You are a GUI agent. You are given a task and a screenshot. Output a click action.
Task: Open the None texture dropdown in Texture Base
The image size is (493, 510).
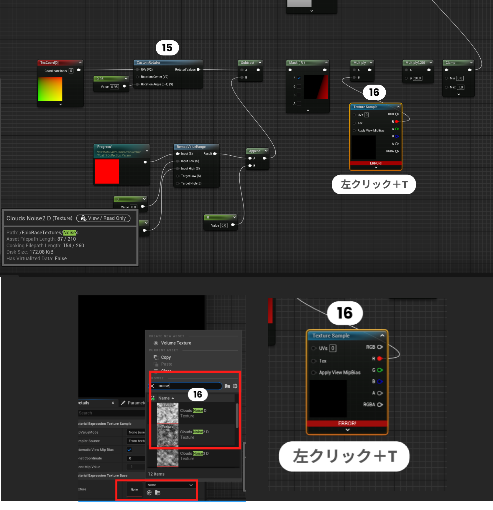point(170,485)
